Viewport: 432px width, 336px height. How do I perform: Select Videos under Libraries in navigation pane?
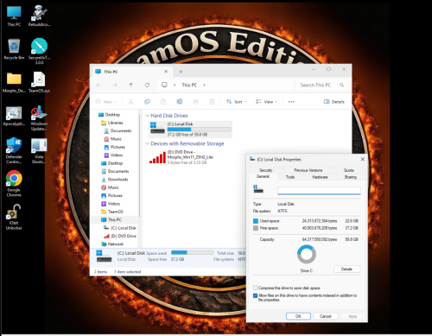tap(117, 155)
